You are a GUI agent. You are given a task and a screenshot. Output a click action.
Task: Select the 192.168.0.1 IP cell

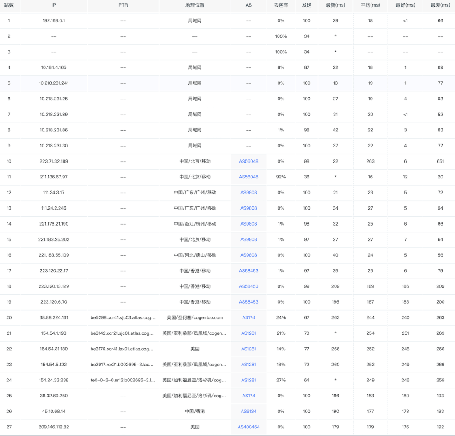pos(53,20)
